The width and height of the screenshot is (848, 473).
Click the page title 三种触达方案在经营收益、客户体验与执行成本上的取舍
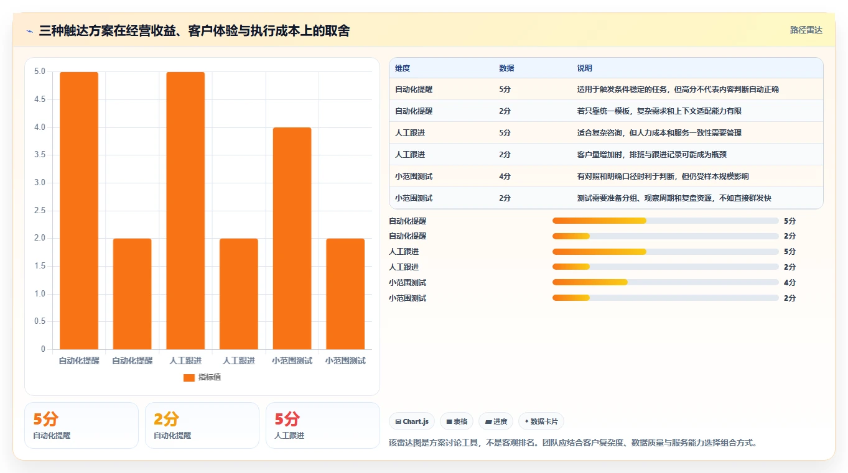coord(194,30)
